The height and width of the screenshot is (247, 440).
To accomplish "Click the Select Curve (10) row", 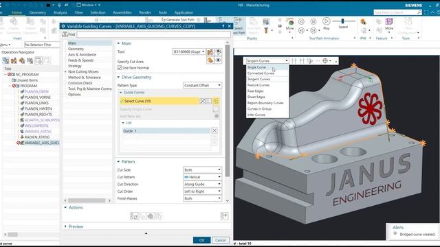I will point(159,101).
